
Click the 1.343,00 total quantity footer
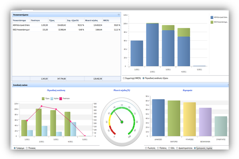tap(44, 79)
